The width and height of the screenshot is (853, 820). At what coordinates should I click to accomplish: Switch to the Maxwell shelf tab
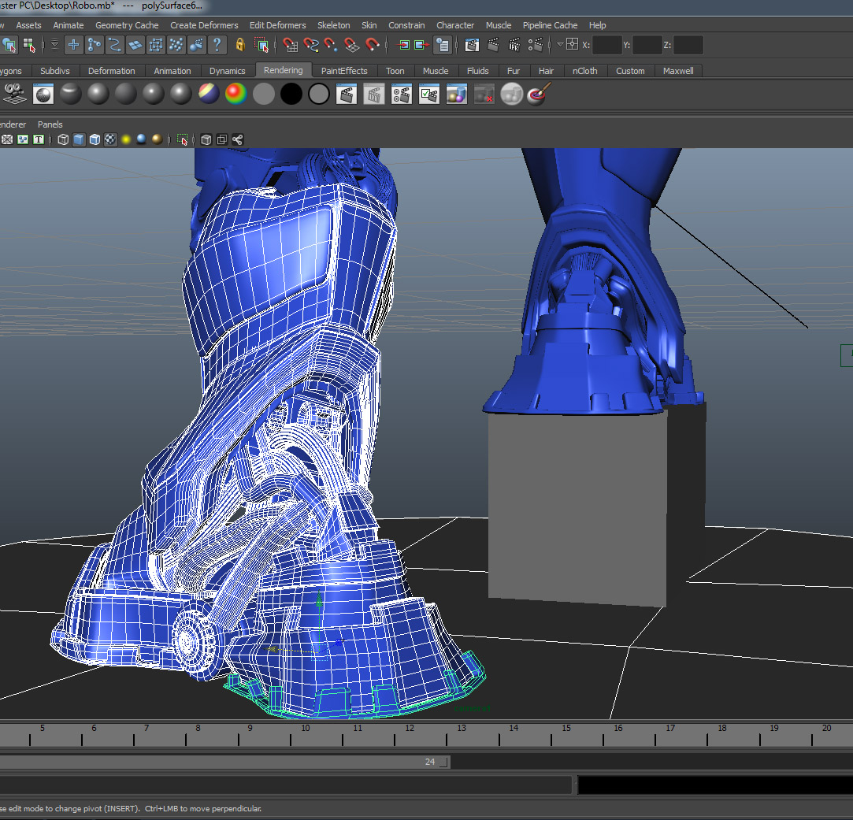[678, 71]
